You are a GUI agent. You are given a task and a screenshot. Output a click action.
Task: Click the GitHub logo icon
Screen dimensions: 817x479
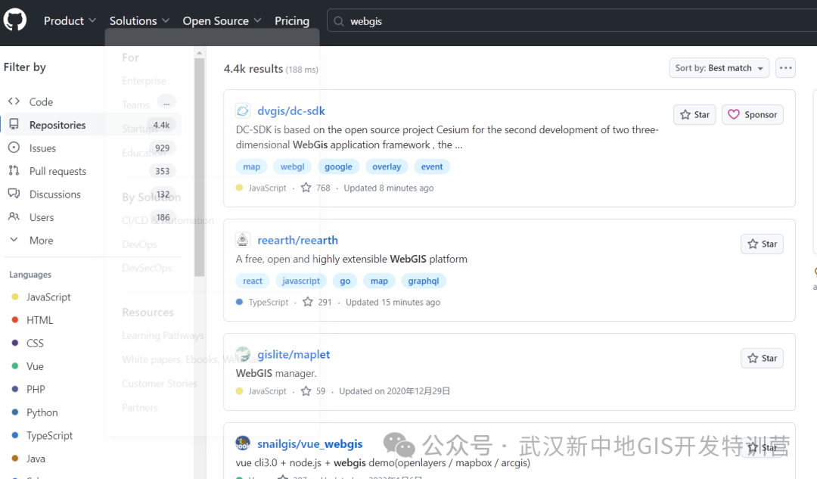[14, 20]
